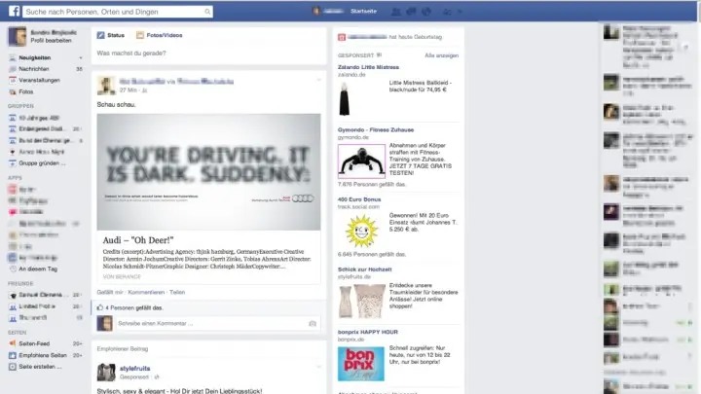Open post options arrow on Audi post
Viewport: 701px width, 394px height.
click(318, 80)
